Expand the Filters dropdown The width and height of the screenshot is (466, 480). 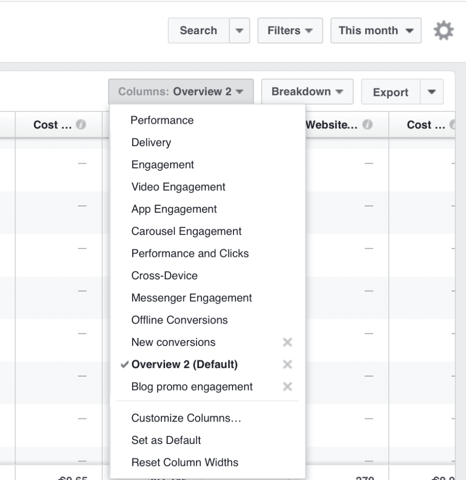coord(290,31)
